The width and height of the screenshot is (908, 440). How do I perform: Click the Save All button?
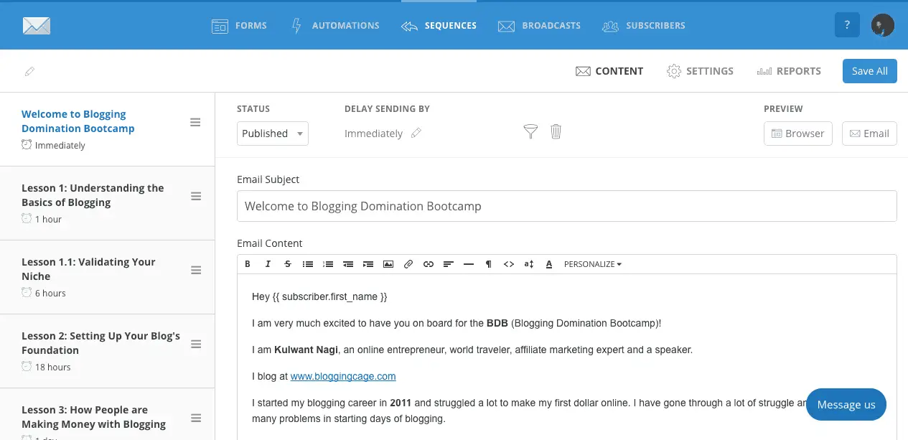pyautogui.click(x=870, y=71)
